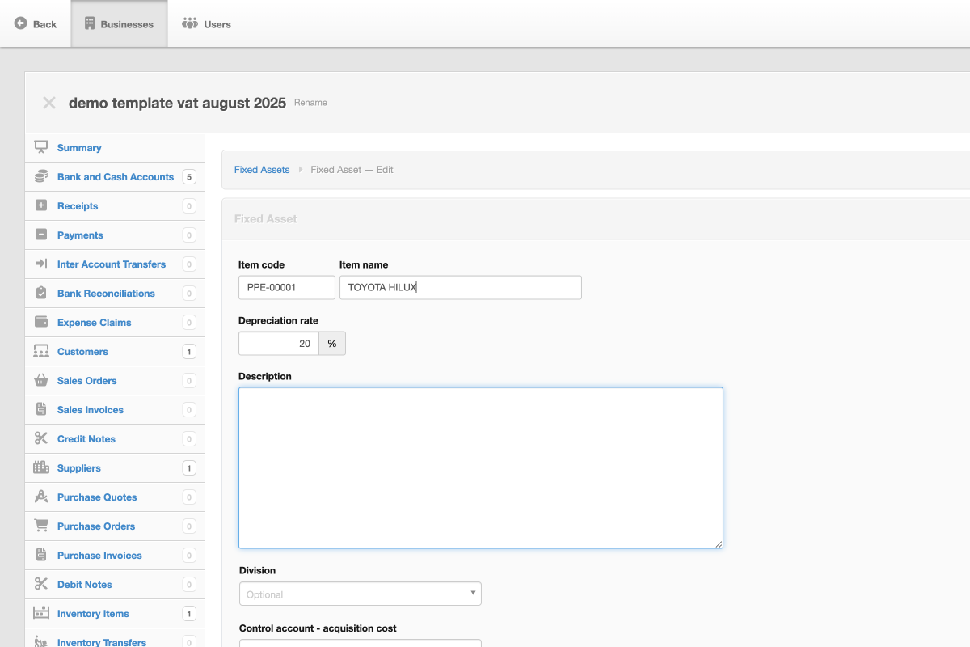Screen dimensions: 970x647
Task: Go Back using the top button
Action: (36, 24)
